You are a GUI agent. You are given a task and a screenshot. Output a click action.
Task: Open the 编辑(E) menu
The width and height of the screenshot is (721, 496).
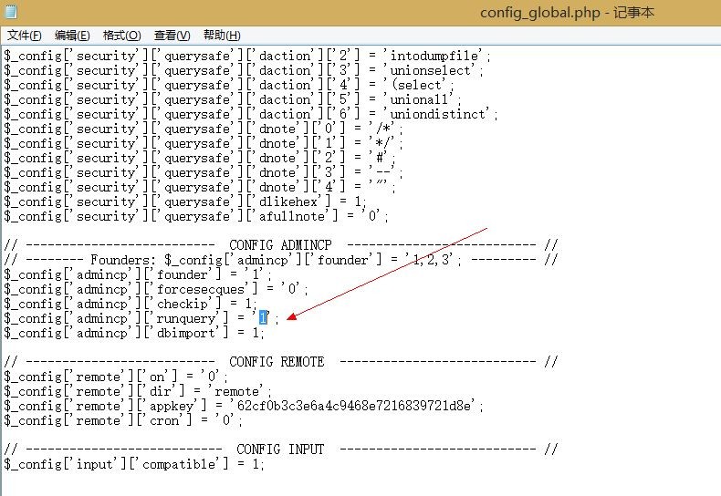(72, 36)
